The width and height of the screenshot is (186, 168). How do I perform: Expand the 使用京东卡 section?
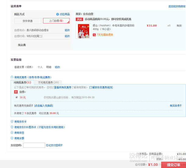tap(12, 121)
